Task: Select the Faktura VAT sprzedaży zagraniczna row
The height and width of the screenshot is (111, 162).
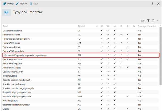Action: 26,55
